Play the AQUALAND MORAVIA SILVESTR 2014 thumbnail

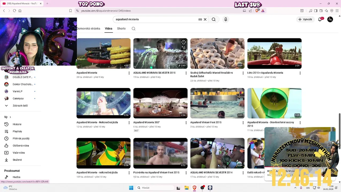217,153
